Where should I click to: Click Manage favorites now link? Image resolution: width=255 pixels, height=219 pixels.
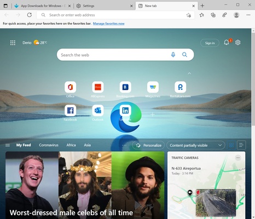[109, 24]
